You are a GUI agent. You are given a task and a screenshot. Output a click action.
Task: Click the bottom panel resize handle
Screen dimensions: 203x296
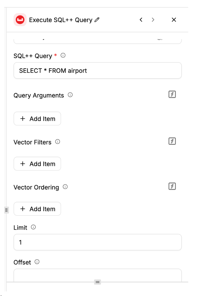tap(97, 282)
